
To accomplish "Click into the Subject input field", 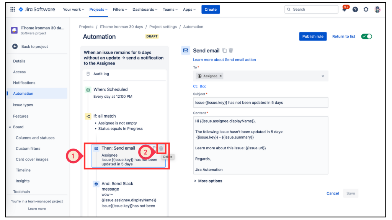I will click(260, 102).
